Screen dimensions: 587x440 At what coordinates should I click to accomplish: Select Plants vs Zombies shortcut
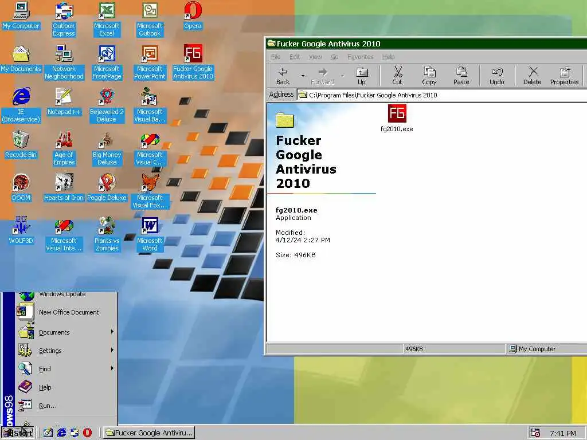click(107, 234)
